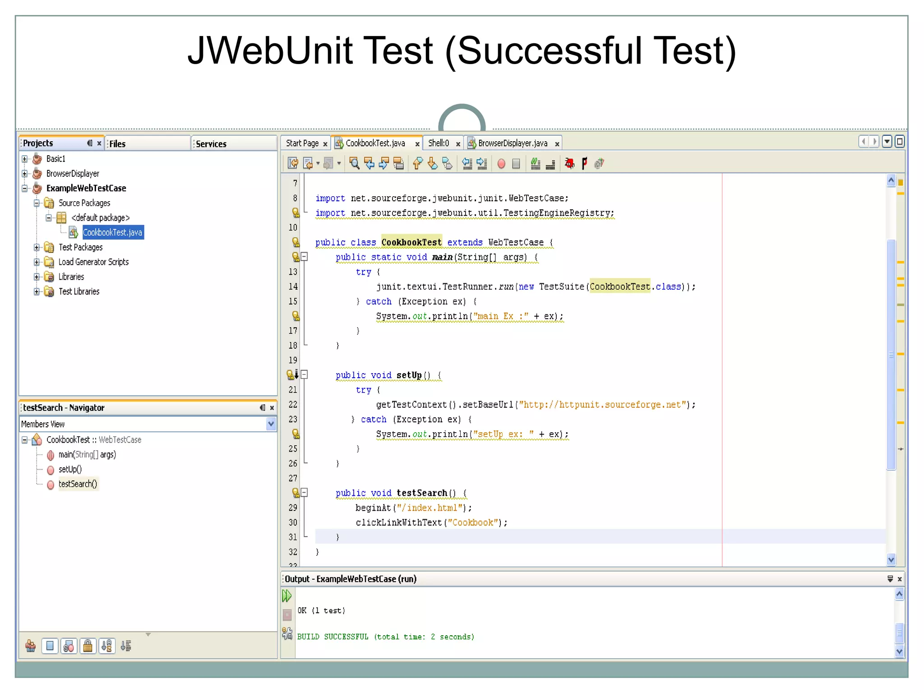The width and height of the screenshot is (924, 693).
Task: Expand the Test Packages folder
Action: tap(37, 247)
